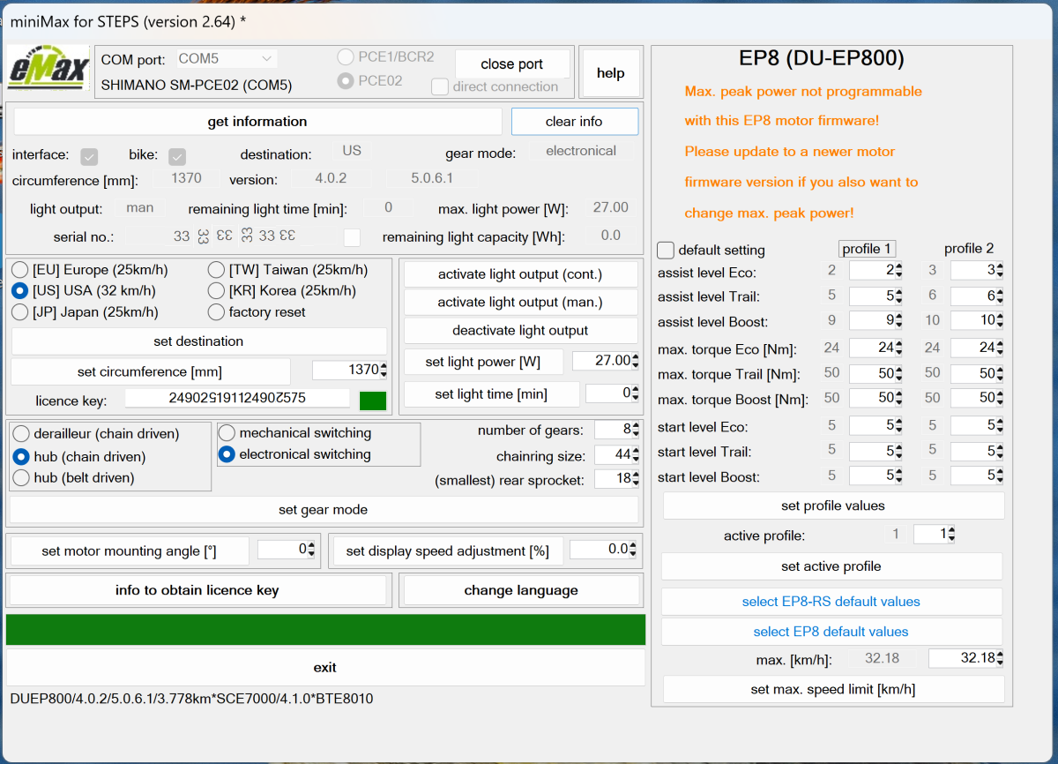Click the green licence key status indicator
The height and width of the screenshot is (764, 1058).
[373, 400]
